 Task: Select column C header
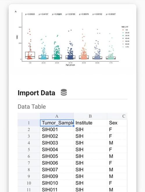pyautogui.click(x=117, y=116)
